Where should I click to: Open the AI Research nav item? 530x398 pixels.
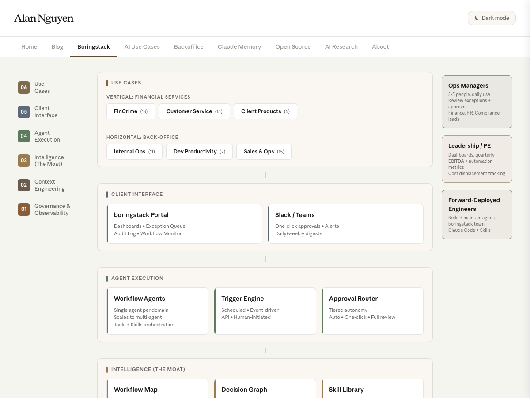[x=341, y=46]
